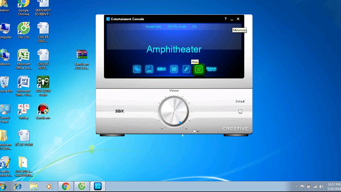Select the SKKN MOT SO BIEN P document
Image resolution: width=341 pixels, height=192 pixels.
(x=43, y=8)
